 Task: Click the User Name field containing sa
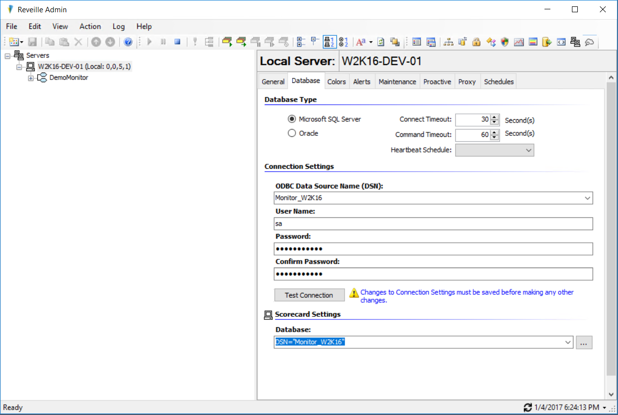pyautogui.click(x=434, y=224)
